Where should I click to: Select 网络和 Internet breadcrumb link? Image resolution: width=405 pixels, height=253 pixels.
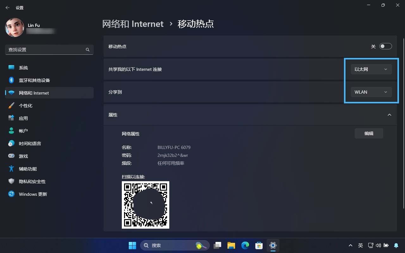pos(133,24)
